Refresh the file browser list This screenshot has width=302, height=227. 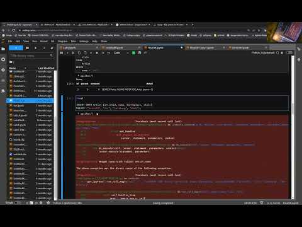(x=43, y=48)
